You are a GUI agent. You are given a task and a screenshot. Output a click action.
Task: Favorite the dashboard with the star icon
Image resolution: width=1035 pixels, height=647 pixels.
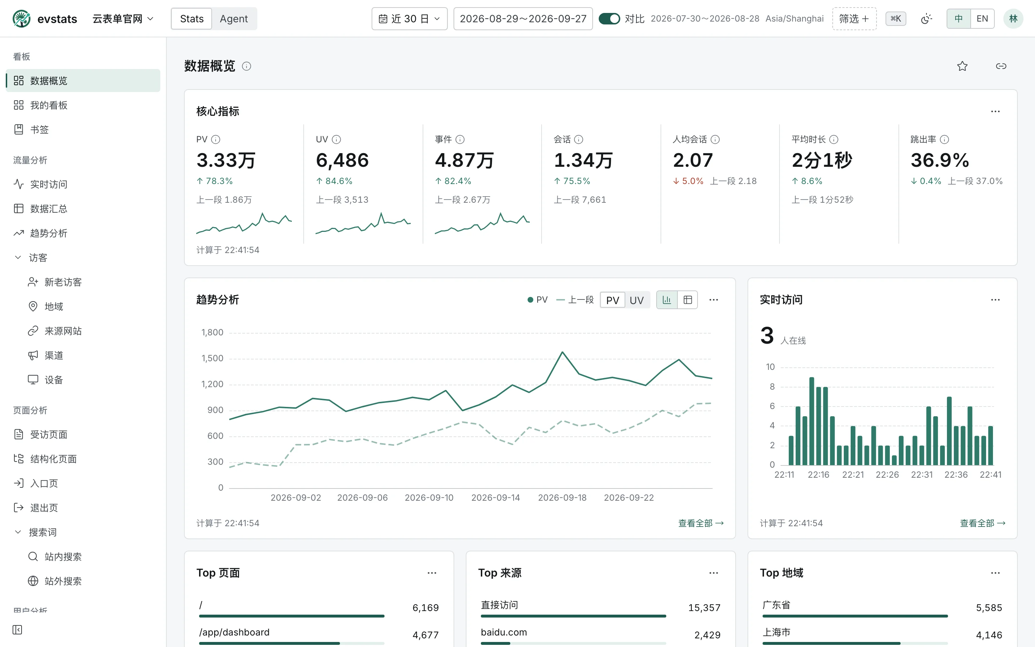point(962,66)
